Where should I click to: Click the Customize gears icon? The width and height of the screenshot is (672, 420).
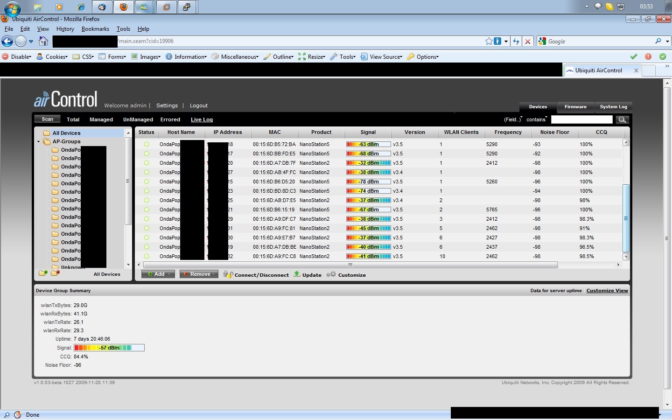point(331,274)
